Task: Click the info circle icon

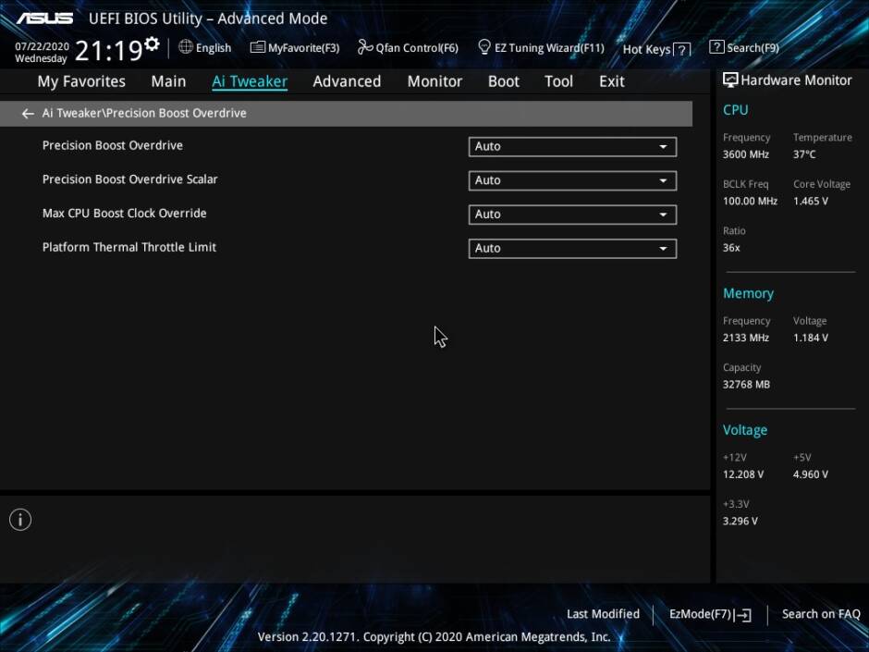Action: click(x=20, y=520)
